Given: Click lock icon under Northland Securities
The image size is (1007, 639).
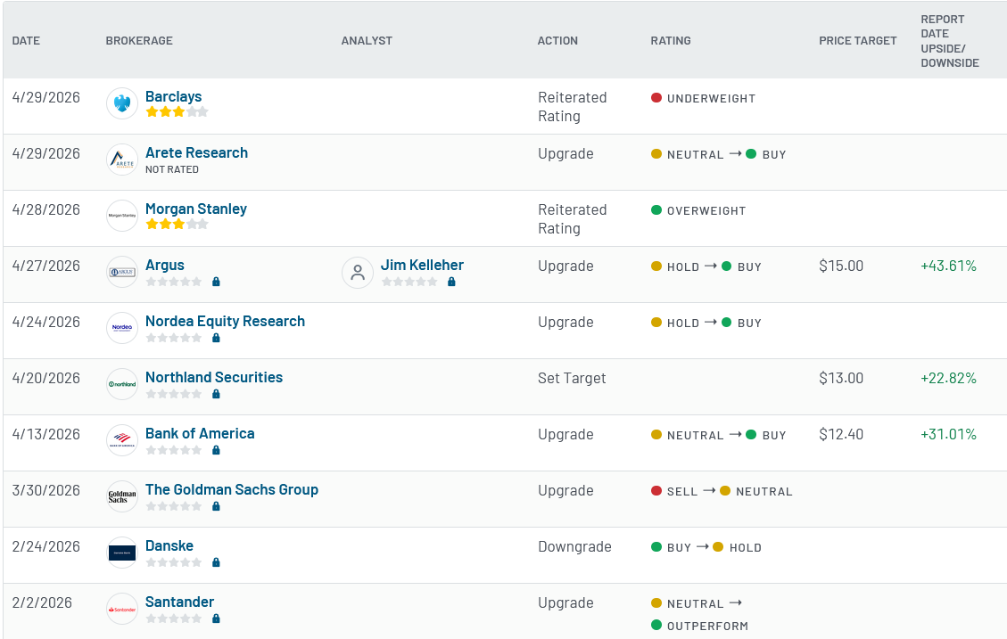Looking at the screenshot, I should tap(217, 394).
